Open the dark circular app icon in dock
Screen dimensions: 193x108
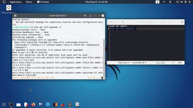coord(70,104)
